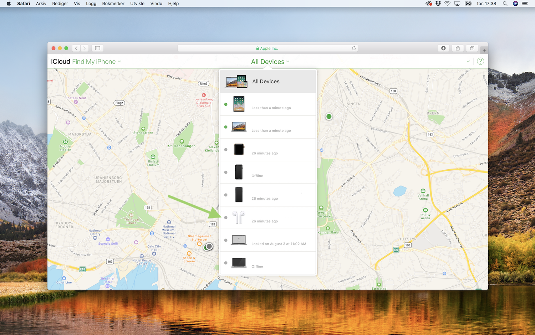535x335 pixels.
Task: Select the locked Mac device row
Action: tap(268, 240)
